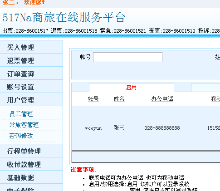220x191 pixels.
Task: Open the 买入管理 sidebar menu
Action: point(31,47)
